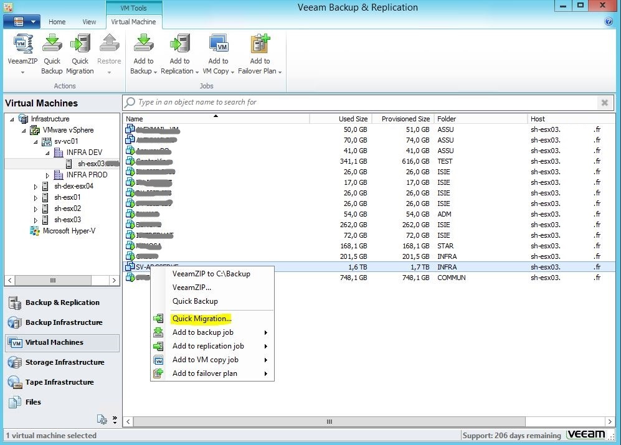Click the Quick Migration ribbon icon
Viewport: 621px width, 445px height.
80,44
